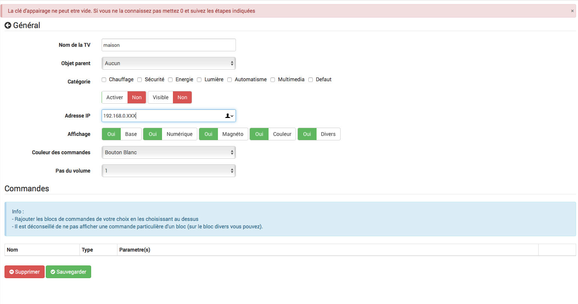The width and height of the screenshot is (578, 304).
Task: Tick the Multimedia category checkbox
Action: click(x=273, y=80)
